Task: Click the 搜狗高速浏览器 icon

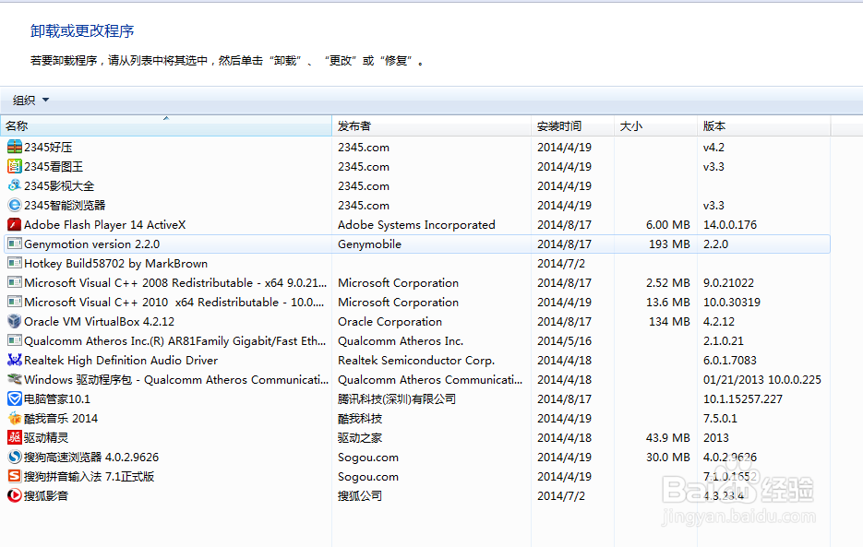Action: (15, 457)
